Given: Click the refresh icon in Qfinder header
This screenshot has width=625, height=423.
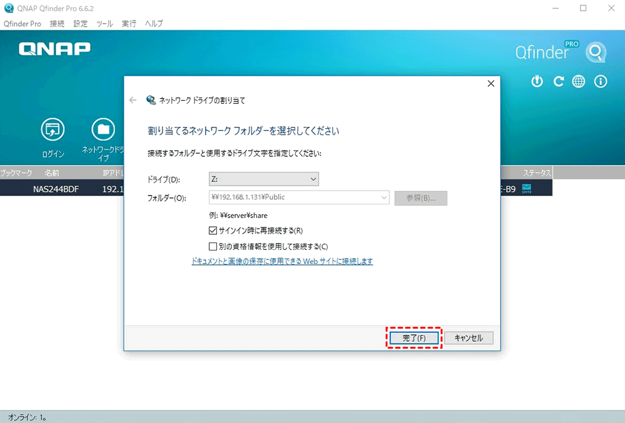Looking at the screenshot, I should tap(559, 82).
